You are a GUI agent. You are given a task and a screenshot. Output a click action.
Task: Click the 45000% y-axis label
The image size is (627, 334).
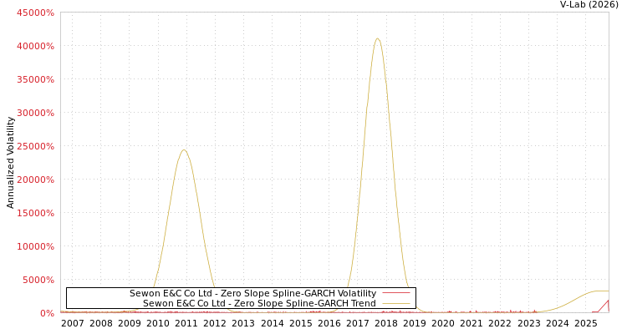pos(35,13)
